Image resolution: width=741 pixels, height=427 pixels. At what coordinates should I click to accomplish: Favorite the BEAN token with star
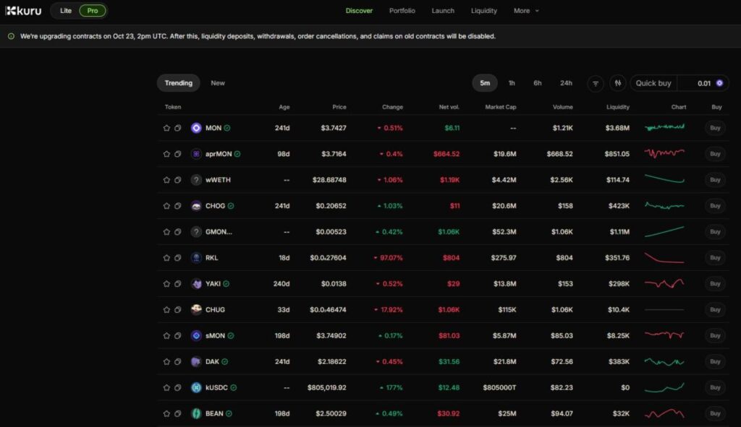tap(166, 414)
